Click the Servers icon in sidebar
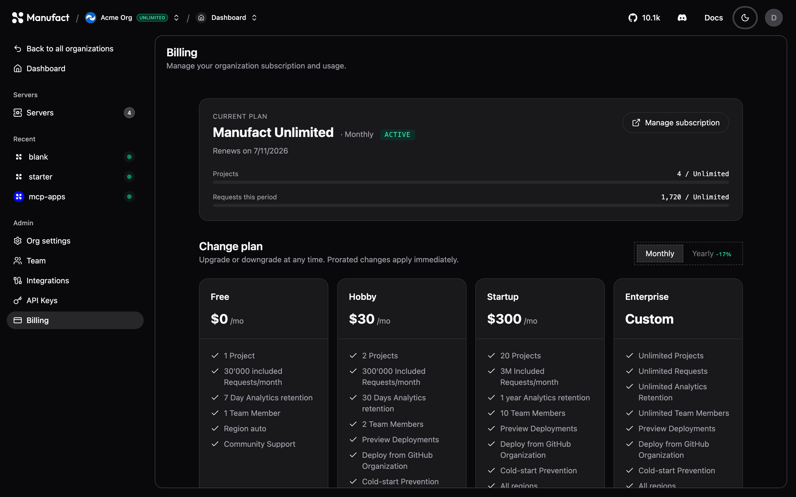The width and height of the screenshot is (796, 497). [18, 113]
